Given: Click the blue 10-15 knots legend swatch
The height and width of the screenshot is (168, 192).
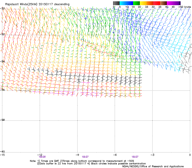Looking at the screenshot, I should pos(130,3).
